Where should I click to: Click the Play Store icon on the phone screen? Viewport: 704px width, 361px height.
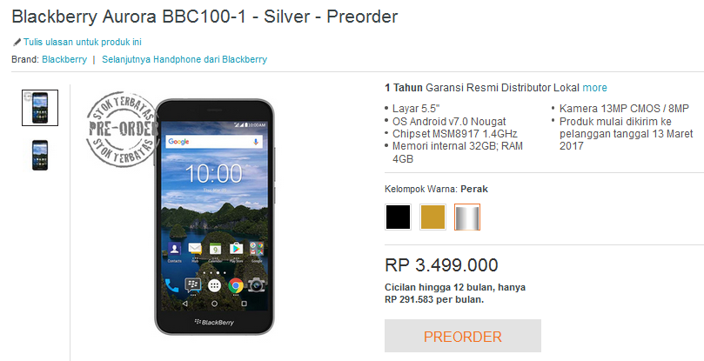pos(236,249)
